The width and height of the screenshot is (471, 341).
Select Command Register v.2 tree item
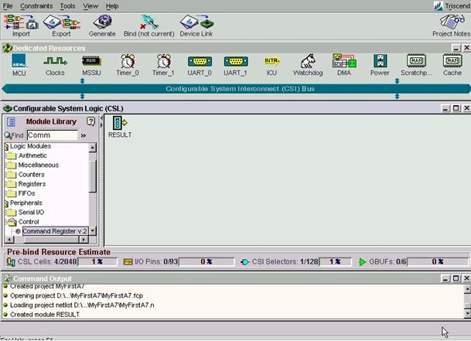pos(54,231)
